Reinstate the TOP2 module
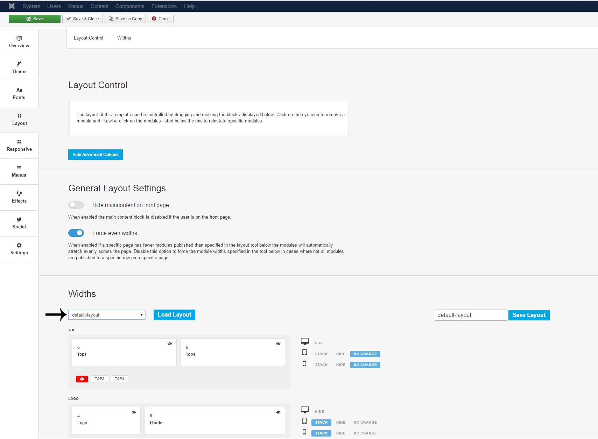This screenshot has height=439, width=598. (x=99, y=379)
